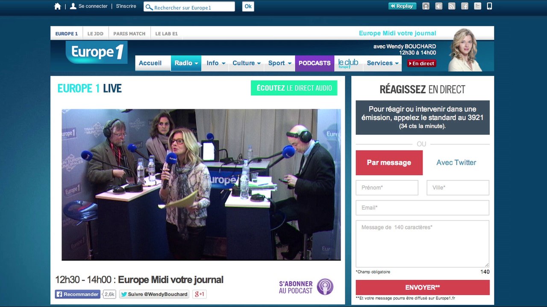
Task: Click the Europe 1 logo
Action: pyautogui.click(x=97, y=52)
